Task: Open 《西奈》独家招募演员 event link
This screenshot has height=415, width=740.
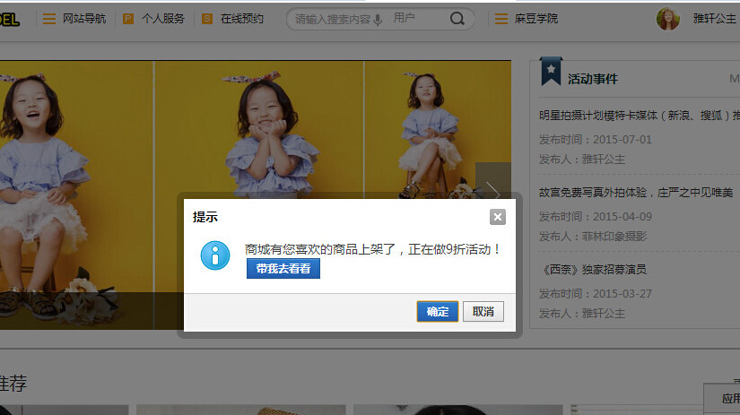Action: (593, 269)
